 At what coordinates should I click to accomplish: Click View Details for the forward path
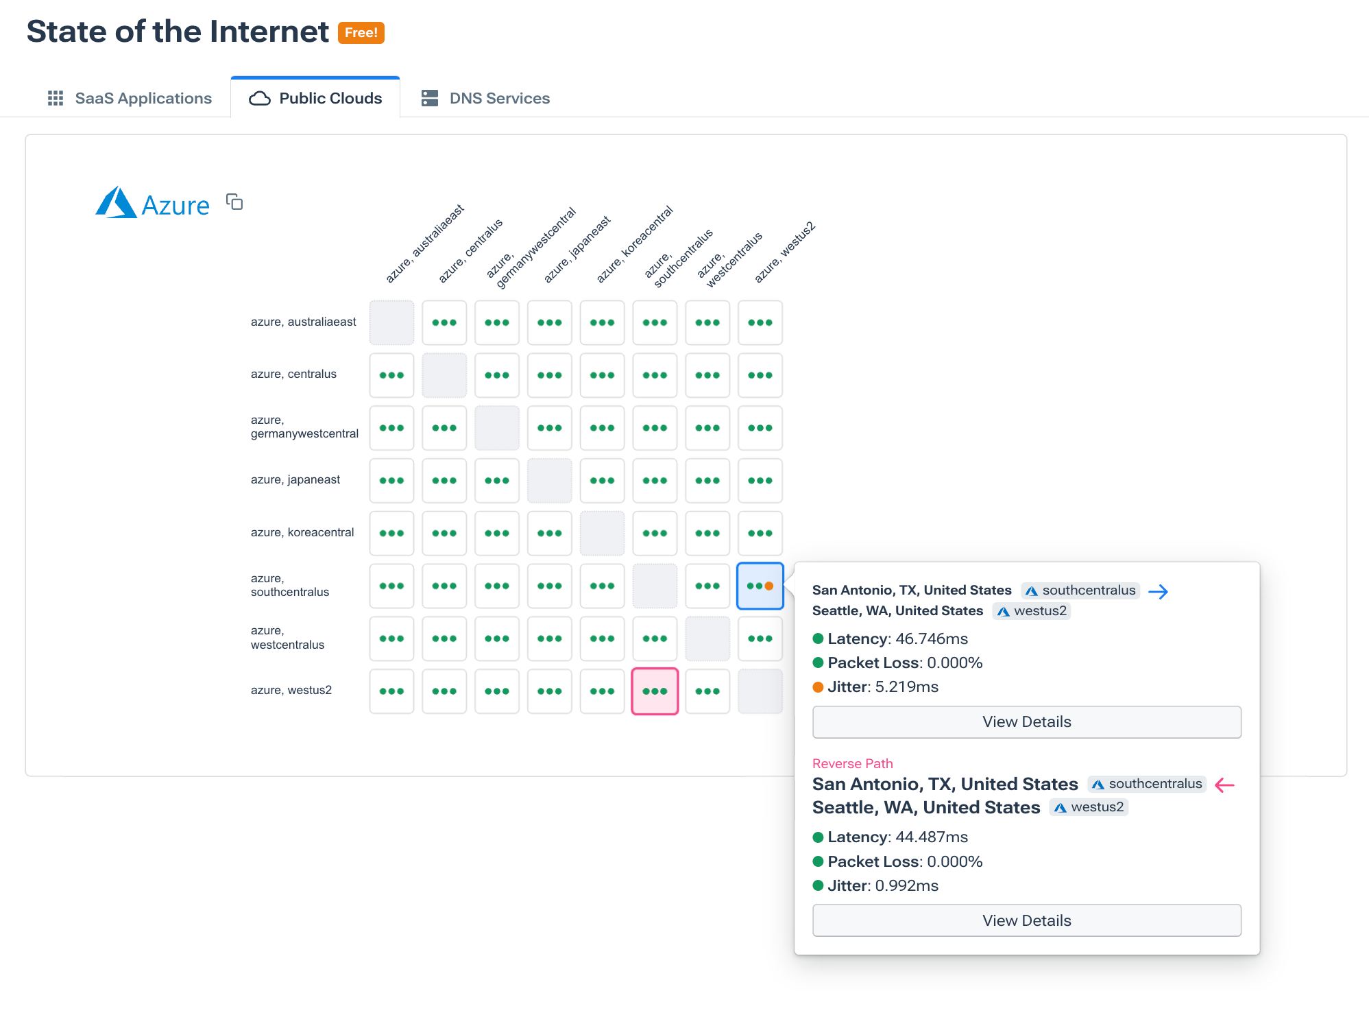tap(1026, 721)
